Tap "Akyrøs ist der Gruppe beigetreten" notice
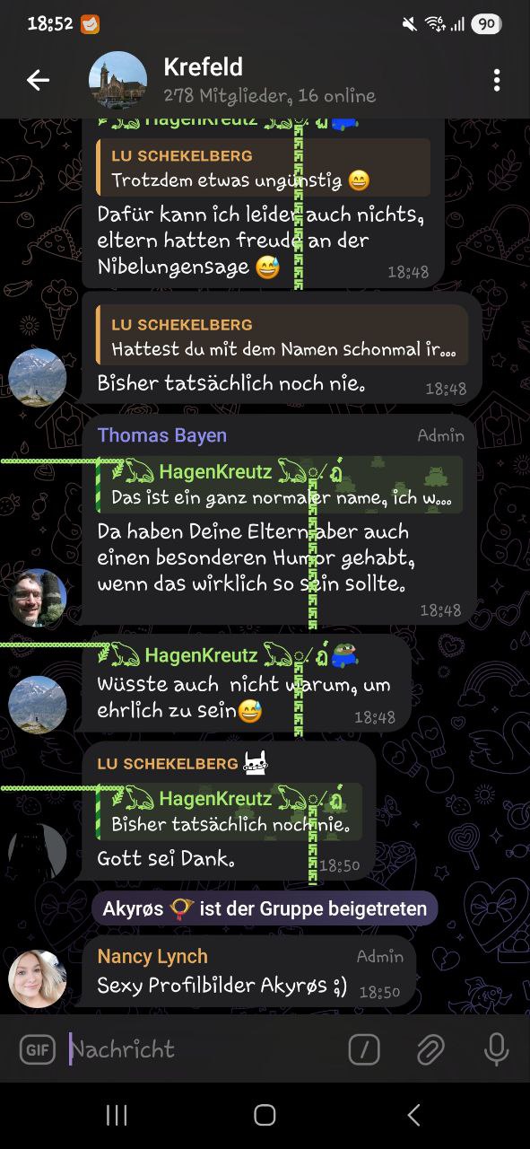The height and width of the screenshot is (1149, 530). click(x=265, y=908)
